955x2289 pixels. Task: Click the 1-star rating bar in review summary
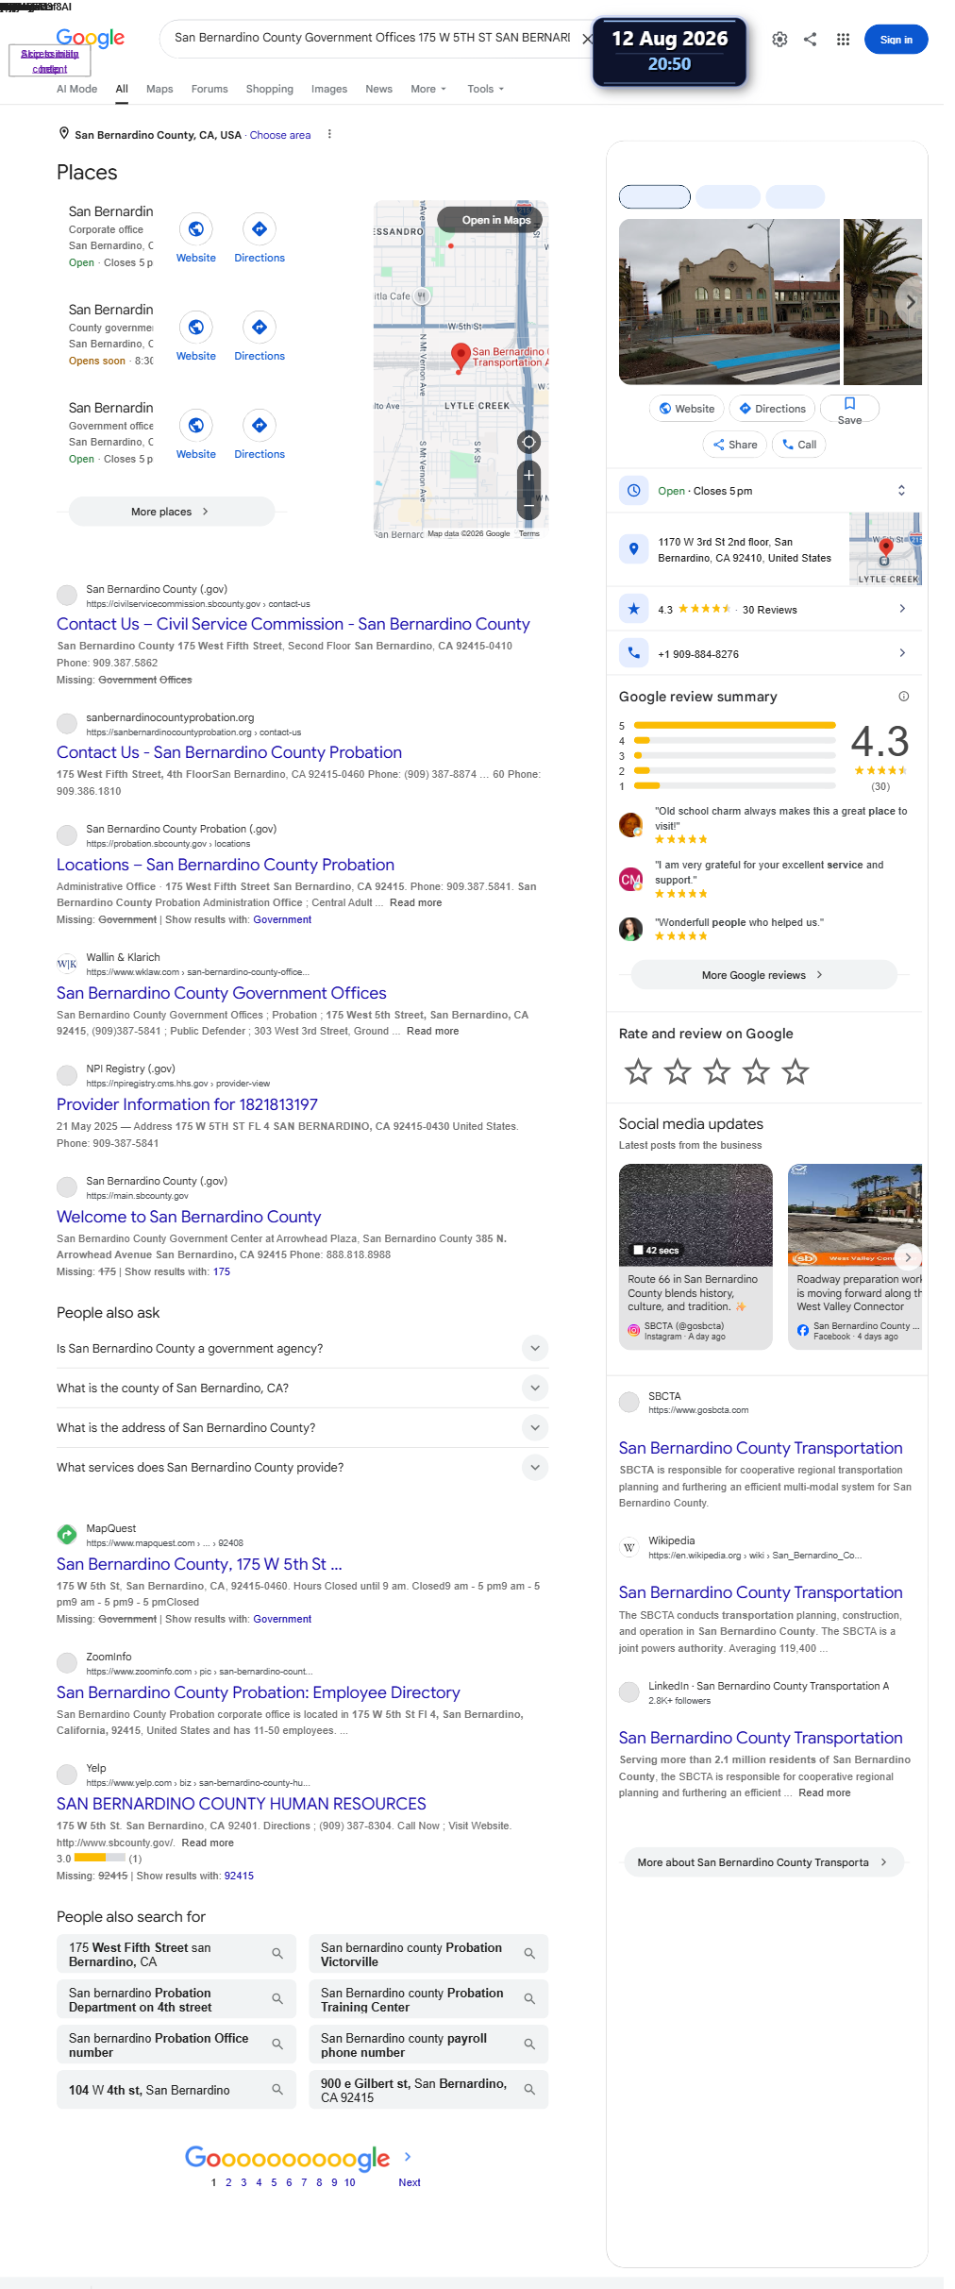[x=735, y=785]
